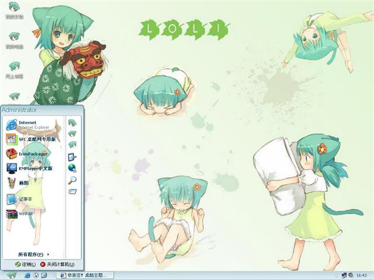374x280 pixels.
Task: Open the 网上邻居 desktop icon
Action: click(14, 70)
